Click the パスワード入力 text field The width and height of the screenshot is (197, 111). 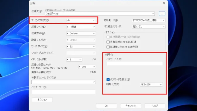pos(135,64)
